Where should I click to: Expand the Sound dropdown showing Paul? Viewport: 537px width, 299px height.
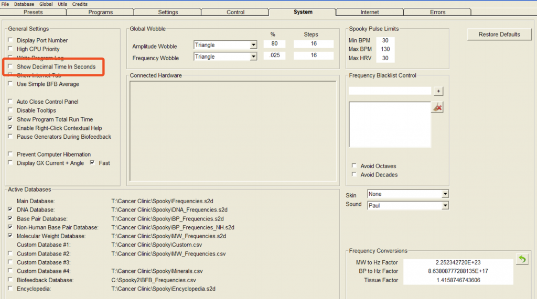coord(445,206)
